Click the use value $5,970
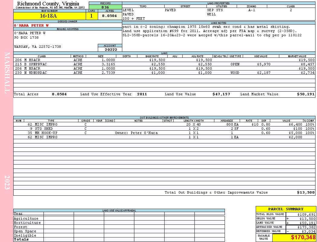The width and height of the screenshot is (317, 242). click(x=264, y=64)
